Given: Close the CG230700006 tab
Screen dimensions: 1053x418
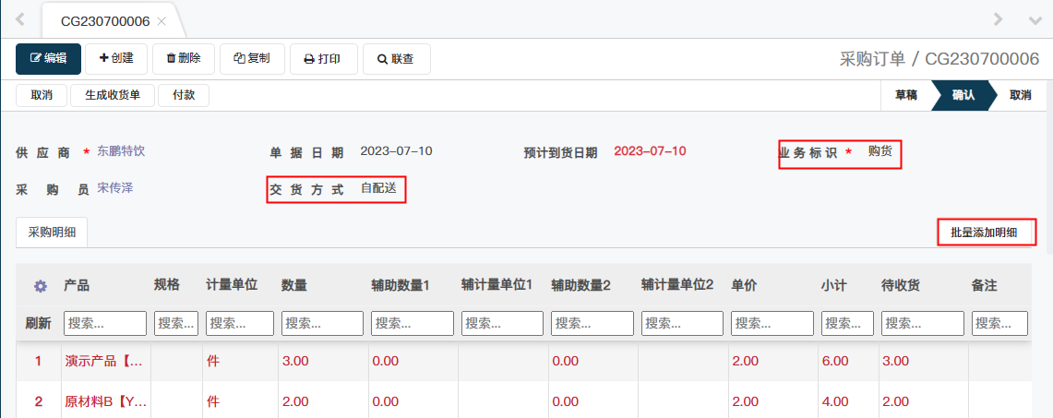Looking at the screenshot, I should click(162, 20).
